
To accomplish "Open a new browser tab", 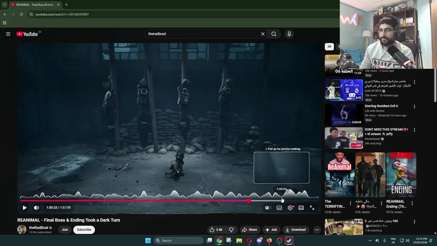I will 66,5.
